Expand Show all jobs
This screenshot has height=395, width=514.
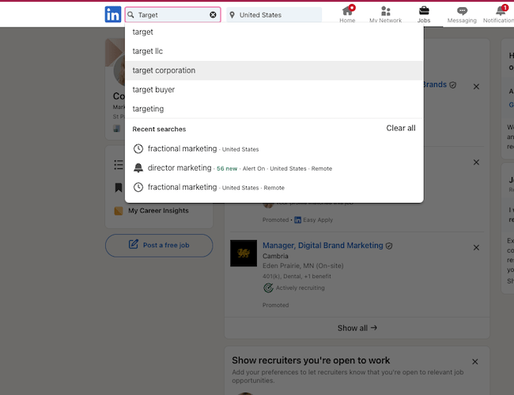click(357, 328)
